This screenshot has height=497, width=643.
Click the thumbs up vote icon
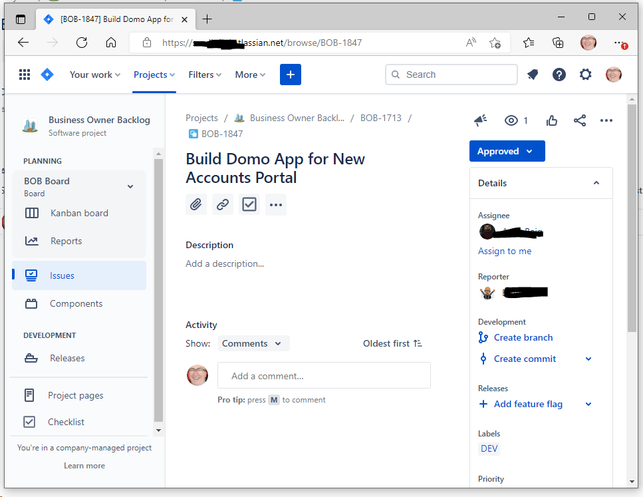(552, 120)
